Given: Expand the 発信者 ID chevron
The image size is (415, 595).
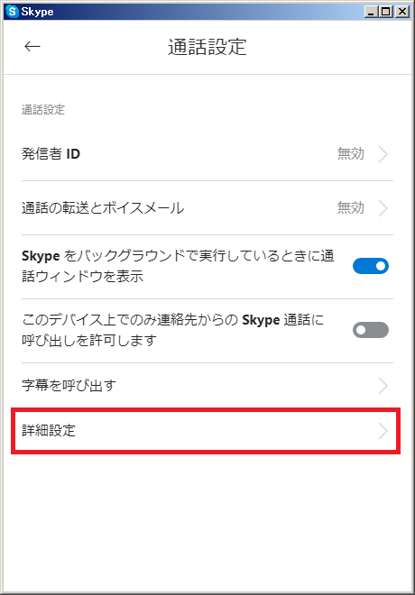Looking at the screenshot, I should [x=383, y=154].
